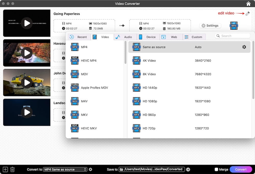255x174 pixels.
Task: Toggle the Merge checkbox
Action: pyautogui.click(x=216, y=169)
